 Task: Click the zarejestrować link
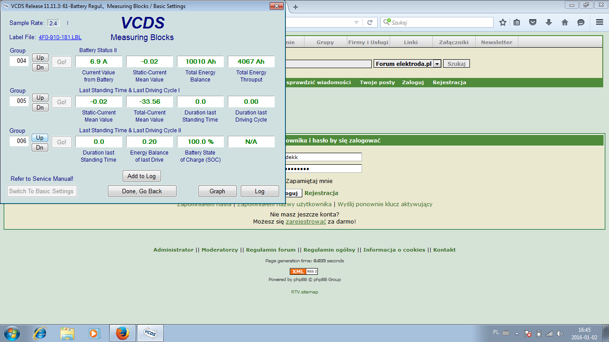click(x=306, y=221)
